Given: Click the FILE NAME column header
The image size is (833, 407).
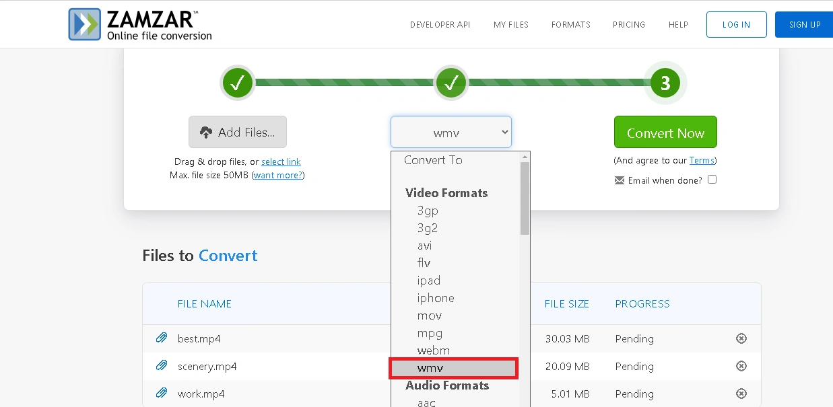Looking at the screenshot, I should point(205,304).
